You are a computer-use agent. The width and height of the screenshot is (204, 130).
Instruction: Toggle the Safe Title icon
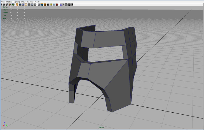35,5
